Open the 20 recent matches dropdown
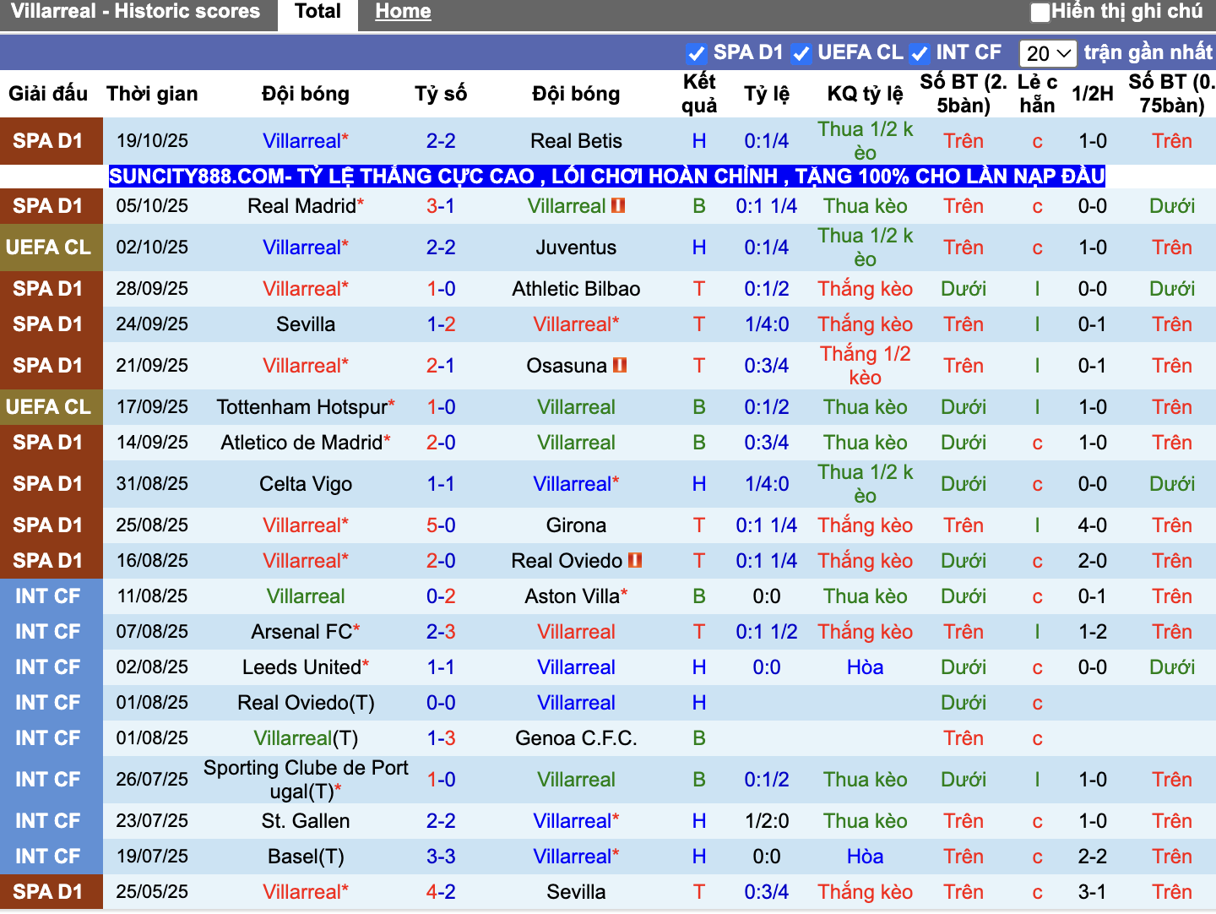Screen dimensions: 1216x914 pos(1048,53)
